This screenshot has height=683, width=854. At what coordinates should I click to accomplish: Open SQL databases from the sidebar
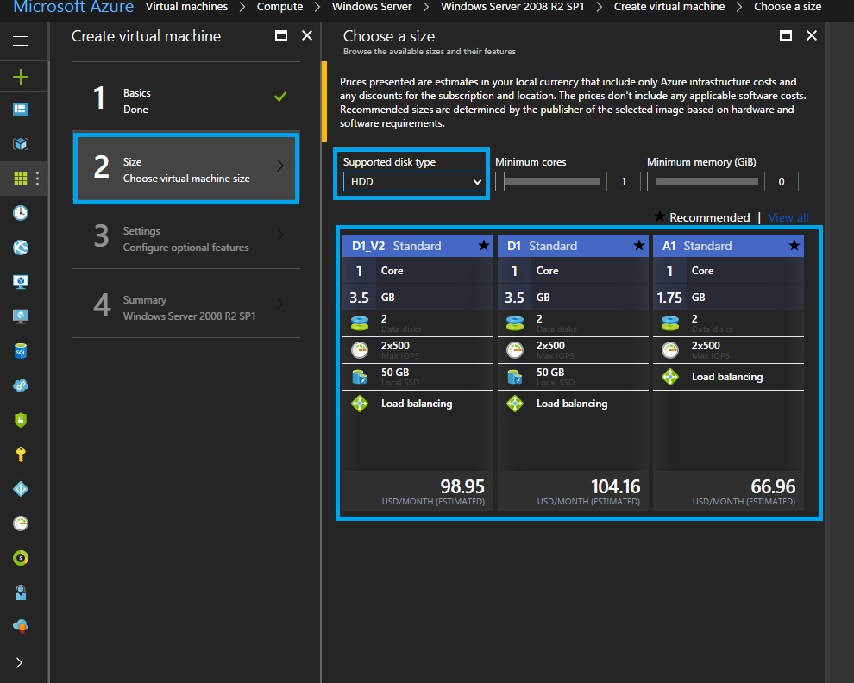click(x=21, y=351)
